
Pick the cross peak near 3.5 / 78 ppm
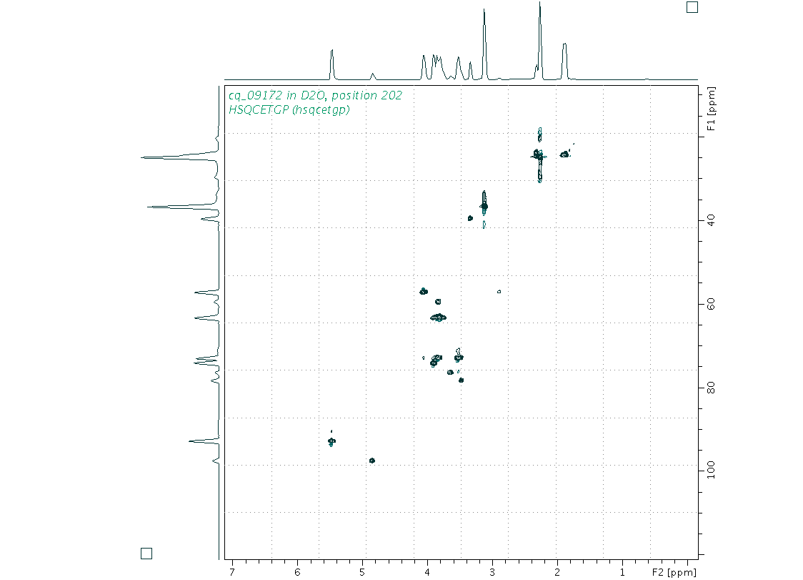[462, 380]
